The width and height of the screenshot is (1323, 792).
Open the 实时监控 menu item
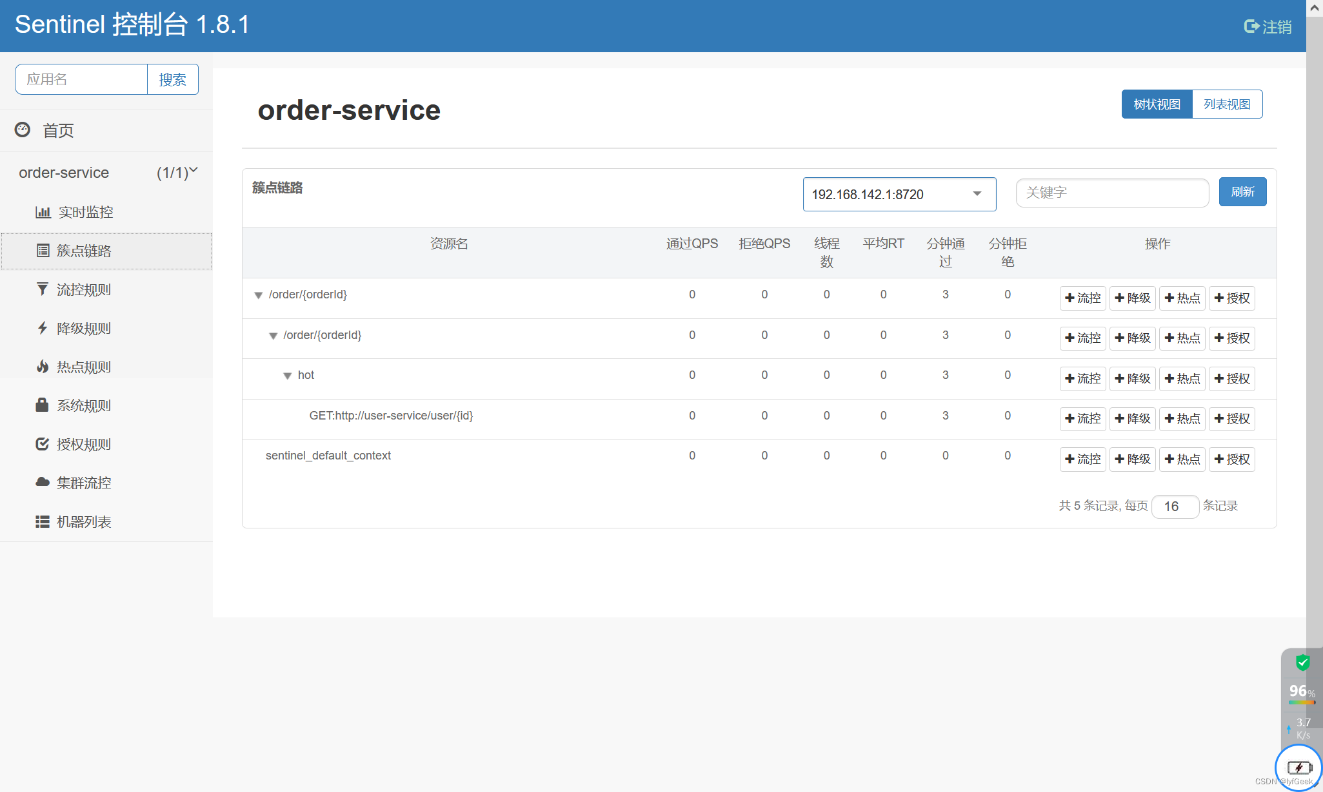tap(106, 212)
